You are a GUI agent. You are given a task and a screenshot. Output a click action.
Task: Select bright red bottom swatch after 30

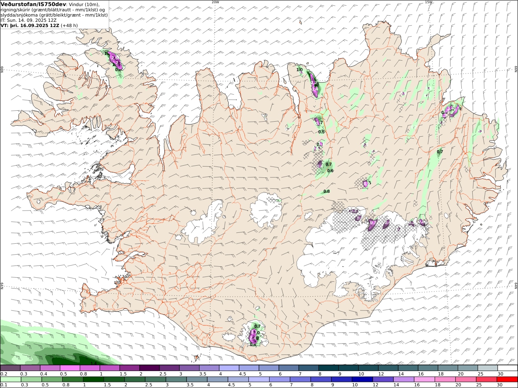tap(507, 380)
